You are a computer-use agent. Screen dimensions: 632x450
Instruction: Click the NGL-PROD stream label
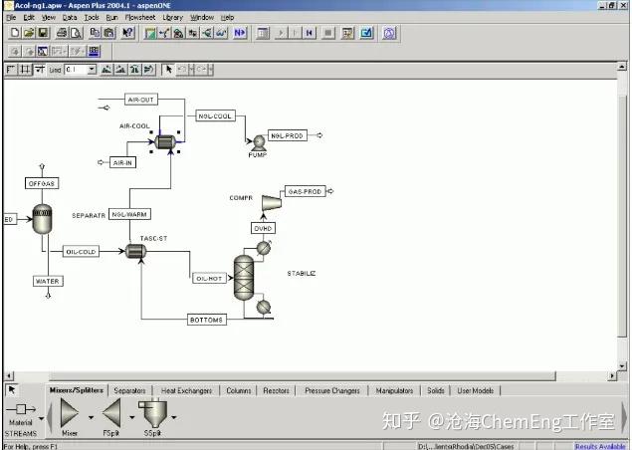pyautogui.click(x=287, y=135)
